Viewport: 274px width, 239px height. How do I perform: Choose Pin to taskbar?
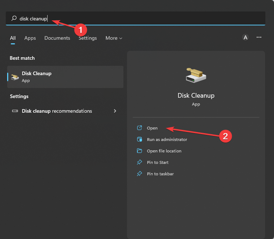pyautogui.click(x=160, y=174)
